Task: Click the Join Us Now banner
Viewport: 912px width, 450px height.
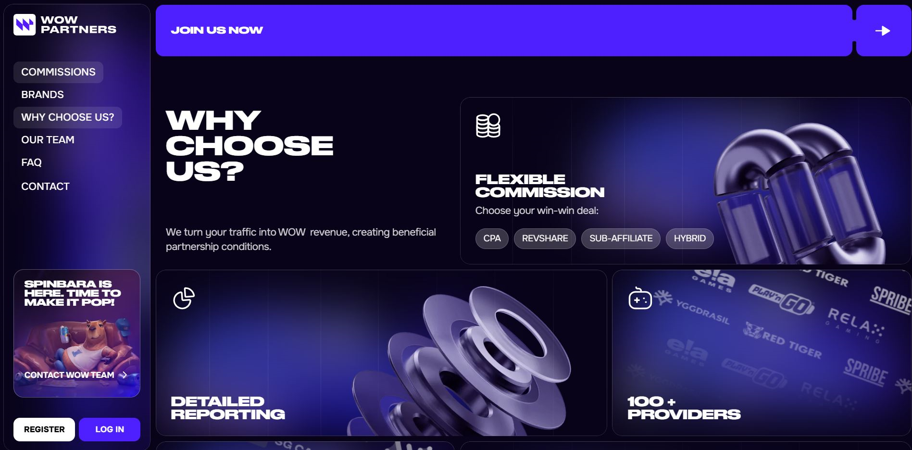Action: [504, 31]
